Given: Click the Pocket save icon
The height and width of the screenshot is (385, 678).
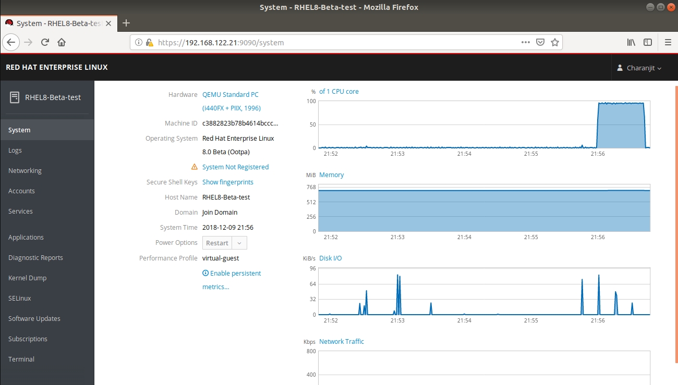Looking at the screenshot, I should point(541,42).
